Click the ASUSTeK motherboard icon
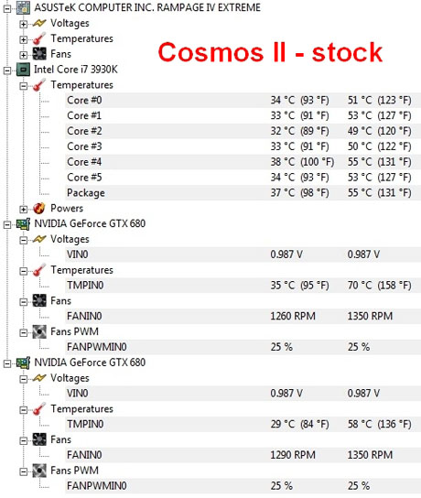Screen dimensions: 421x498 point(23,7)
